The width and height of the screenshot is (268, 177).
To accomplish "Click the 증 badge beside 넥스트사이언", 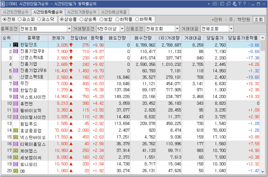I will pos(16,97).
